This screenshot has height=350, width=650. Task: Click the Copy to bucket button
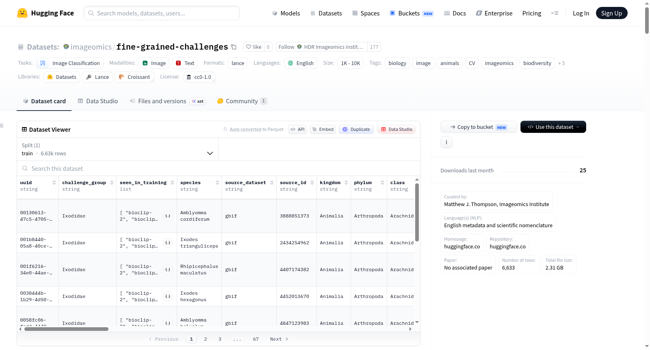tap(479, 127)
